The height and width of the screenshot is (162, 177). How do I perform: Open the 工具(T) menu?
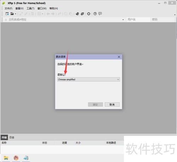click(x=30, y=8)
